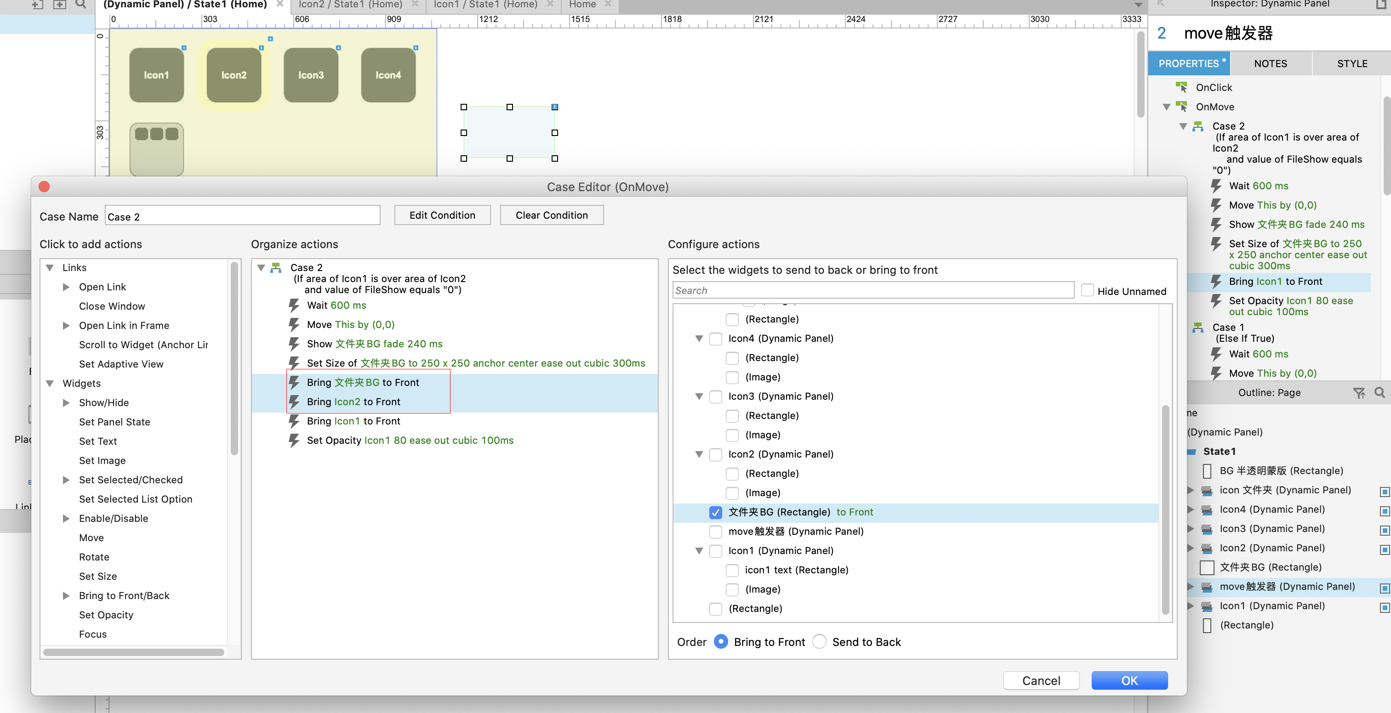Switch to the NOTES tab
The width and height of the screenshot is (1391, 713).
click(x=1270, y=64)
